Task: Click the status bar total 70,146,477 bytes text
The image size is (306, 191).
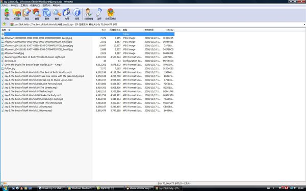Action: 174,183
